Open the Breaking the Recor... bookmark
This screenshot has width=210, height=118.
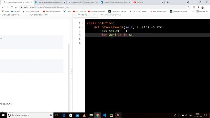point(179,11)
